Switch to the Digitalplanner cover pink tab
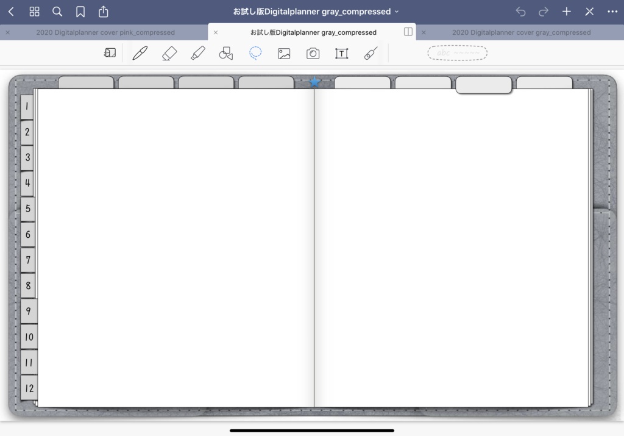 pyautogui.click(x=105, y=32)
